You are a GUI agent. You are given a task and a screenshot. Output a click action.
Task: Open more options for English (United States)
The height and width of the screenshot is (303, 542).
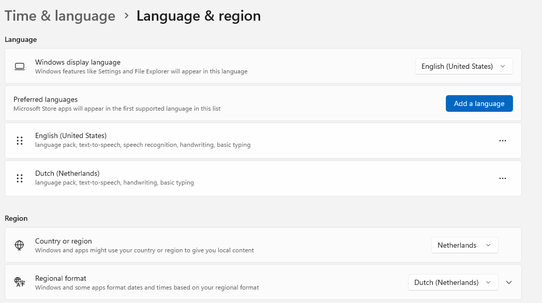(502, 140)
